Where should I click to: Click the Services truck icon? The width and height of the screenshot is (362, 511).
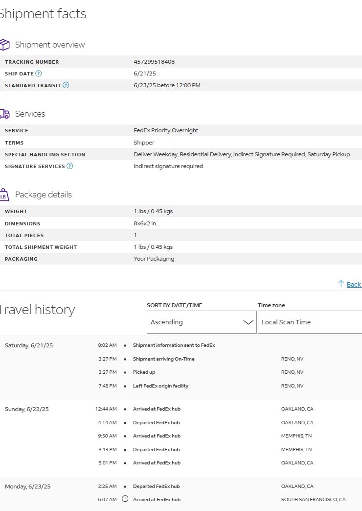(4, 114)
